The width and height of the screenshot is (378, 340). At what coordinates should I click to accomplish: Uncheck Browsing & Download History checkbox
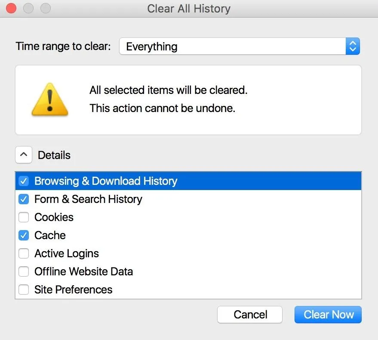tap(24, 181)
